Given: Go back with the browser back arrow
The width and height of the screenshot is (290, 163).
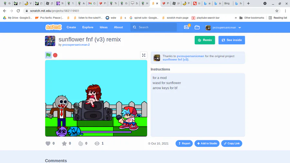Looking at the screenshot, I should point(5,11).
